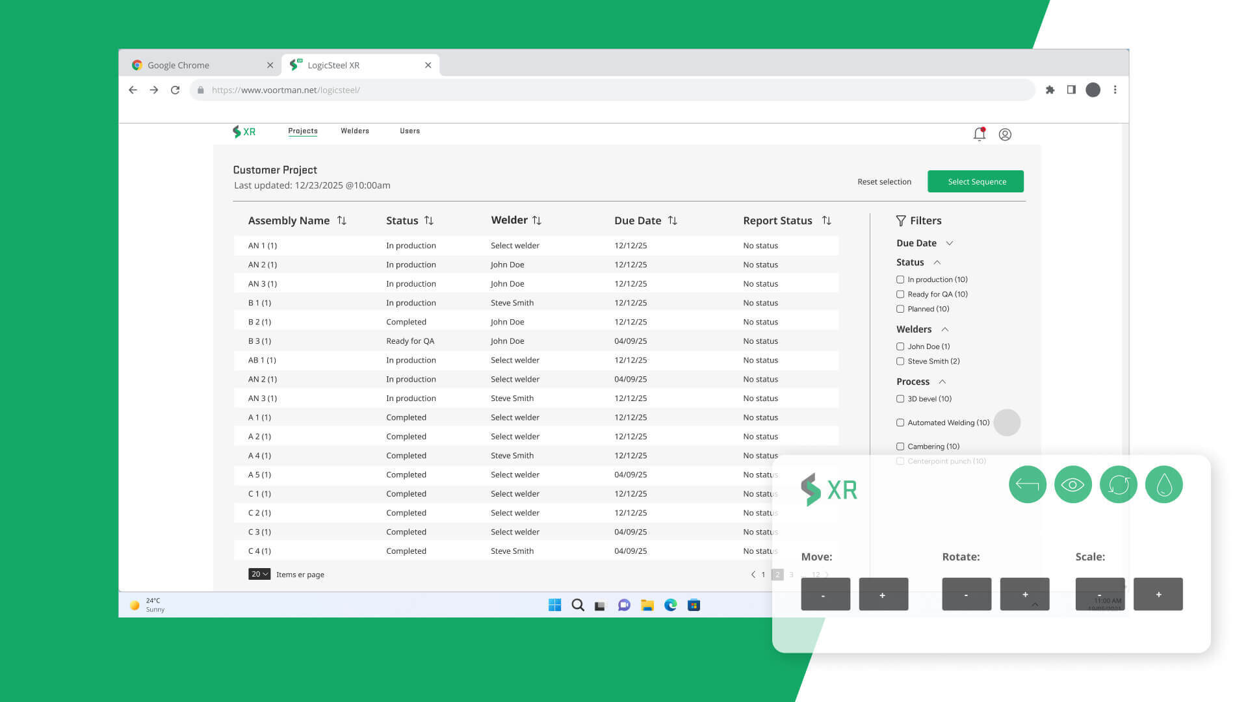Switch to the LogicSteel XR browser tab
1248x702 pixels.
361,65
